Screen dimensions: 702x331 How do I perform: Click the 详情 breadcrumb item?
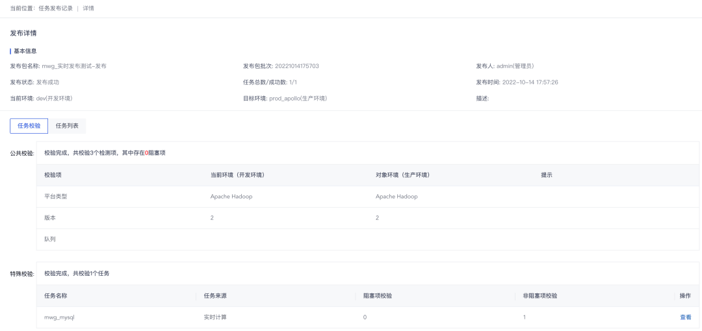point(88,8)
